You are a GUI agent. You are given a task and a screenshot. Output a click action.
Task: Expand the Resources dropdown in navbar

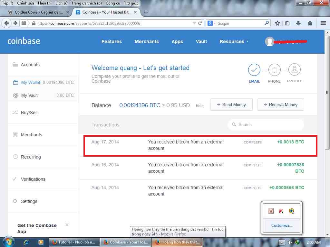pyautogui.click(x=234, y=41)
